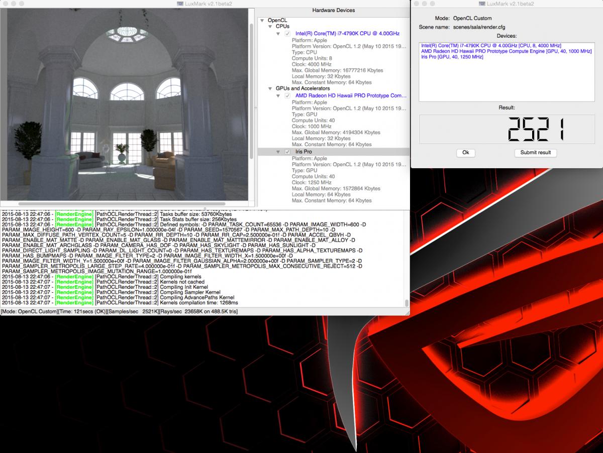
Task: Collapse the Iris Pro details arrow
Action: (x=278, y=152)
